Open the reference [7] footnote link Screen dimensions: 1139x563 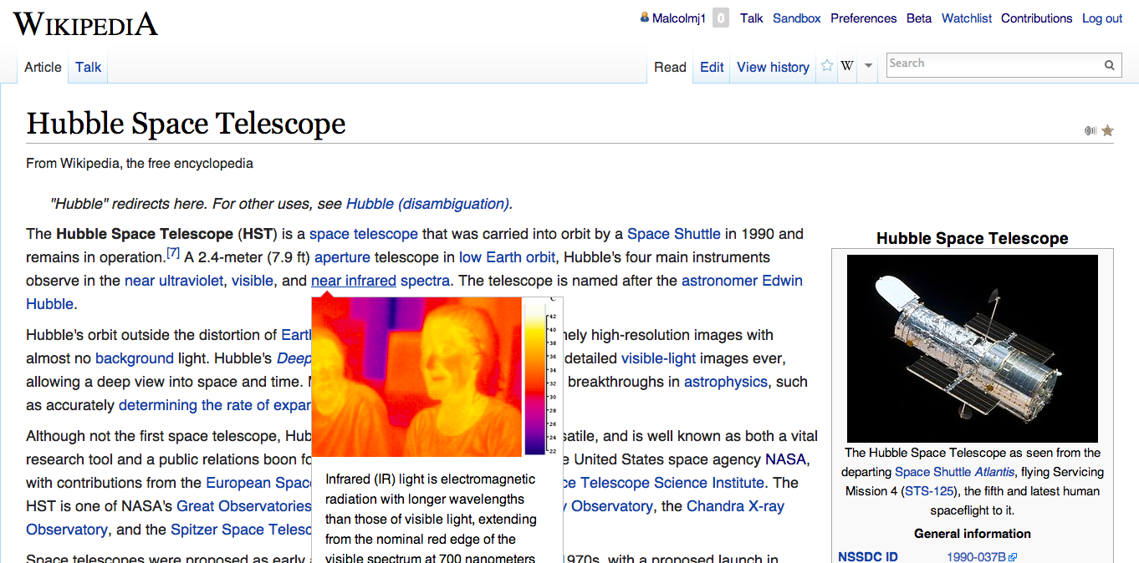click(173, 252)
